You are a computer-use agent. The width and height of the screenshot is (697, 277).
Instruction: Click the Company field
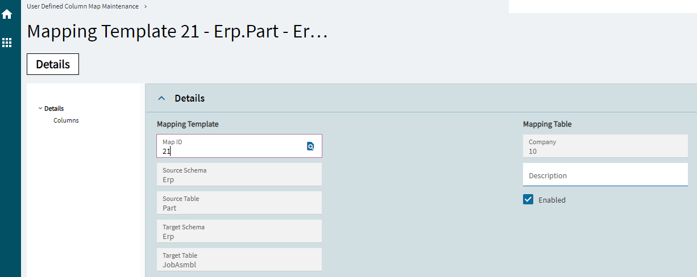pos(605,146)
